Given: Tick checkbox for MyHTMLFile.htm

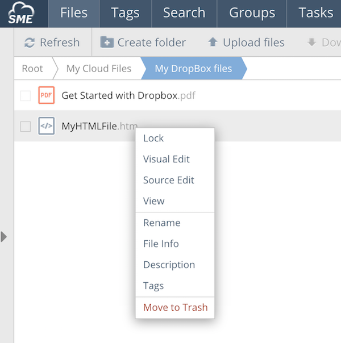Looking at the screenshot, I should point(26,127).
